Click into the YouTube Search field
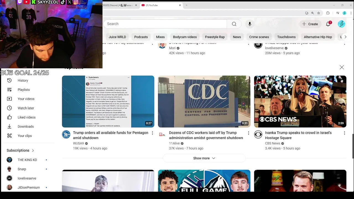 tap(165, 24)
